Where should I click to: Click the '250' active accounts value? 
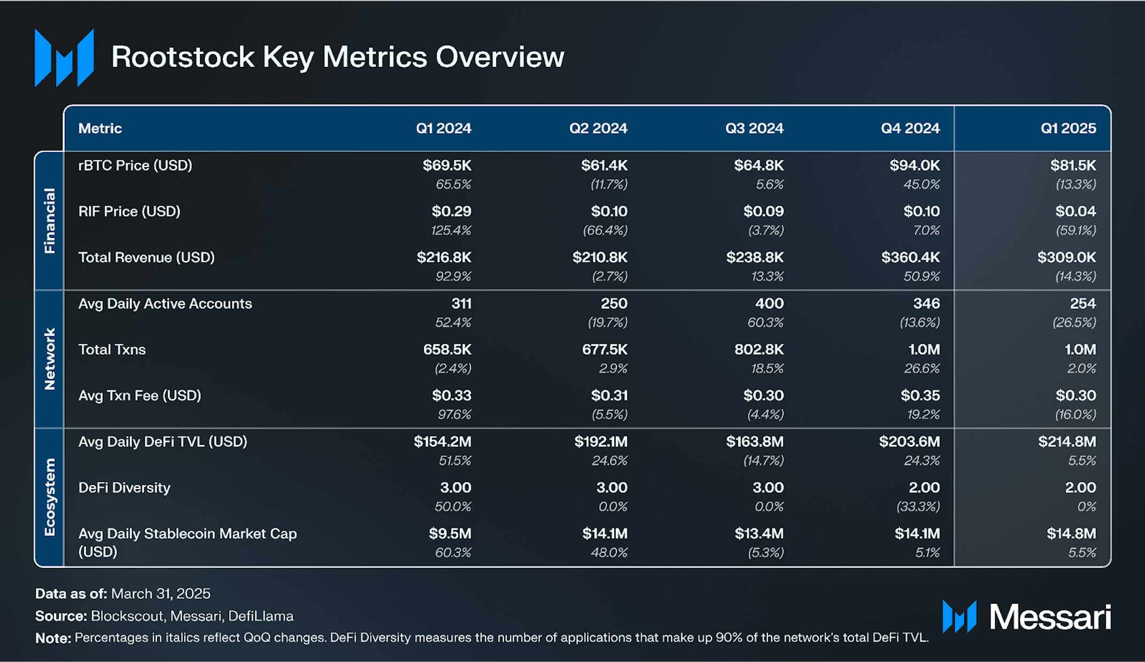tap(614, 303)
